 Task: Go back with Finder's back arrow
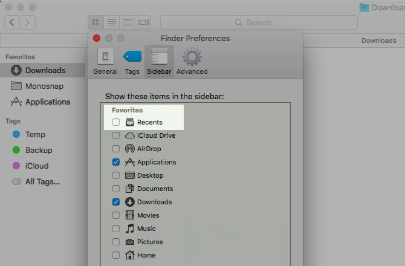(12, 22)
